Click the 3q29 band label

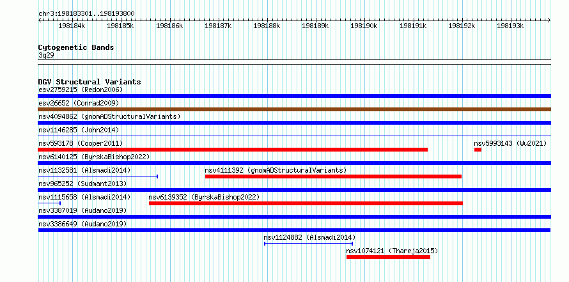tap(46, 55)
